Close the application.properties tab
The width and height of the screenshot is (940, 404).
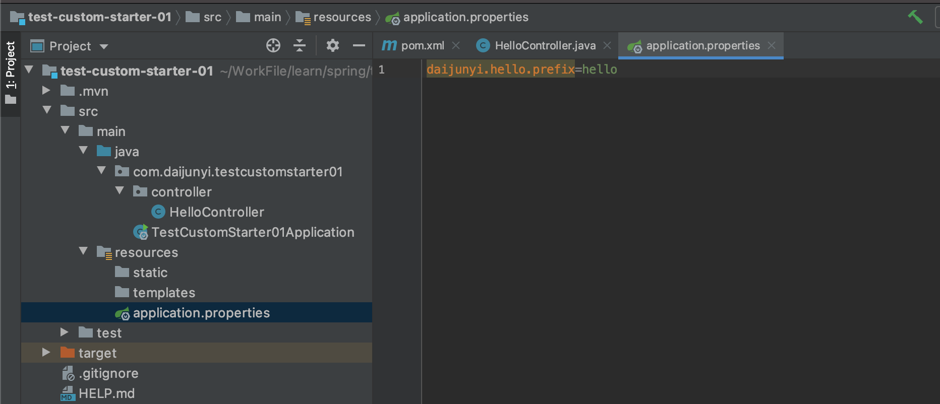point(771,46)
